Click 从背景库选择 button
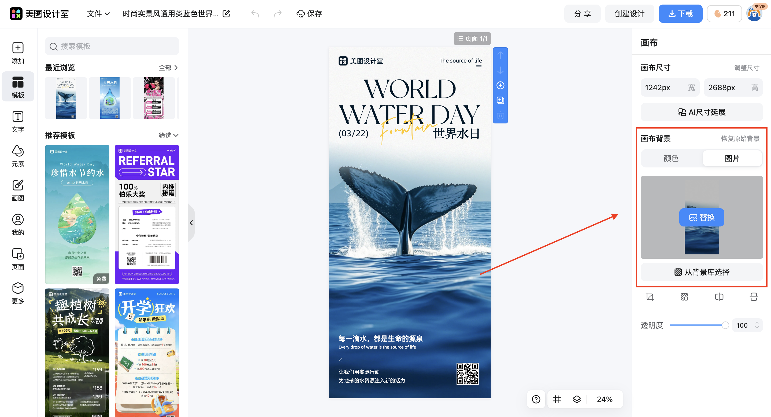 pos(702,272)
